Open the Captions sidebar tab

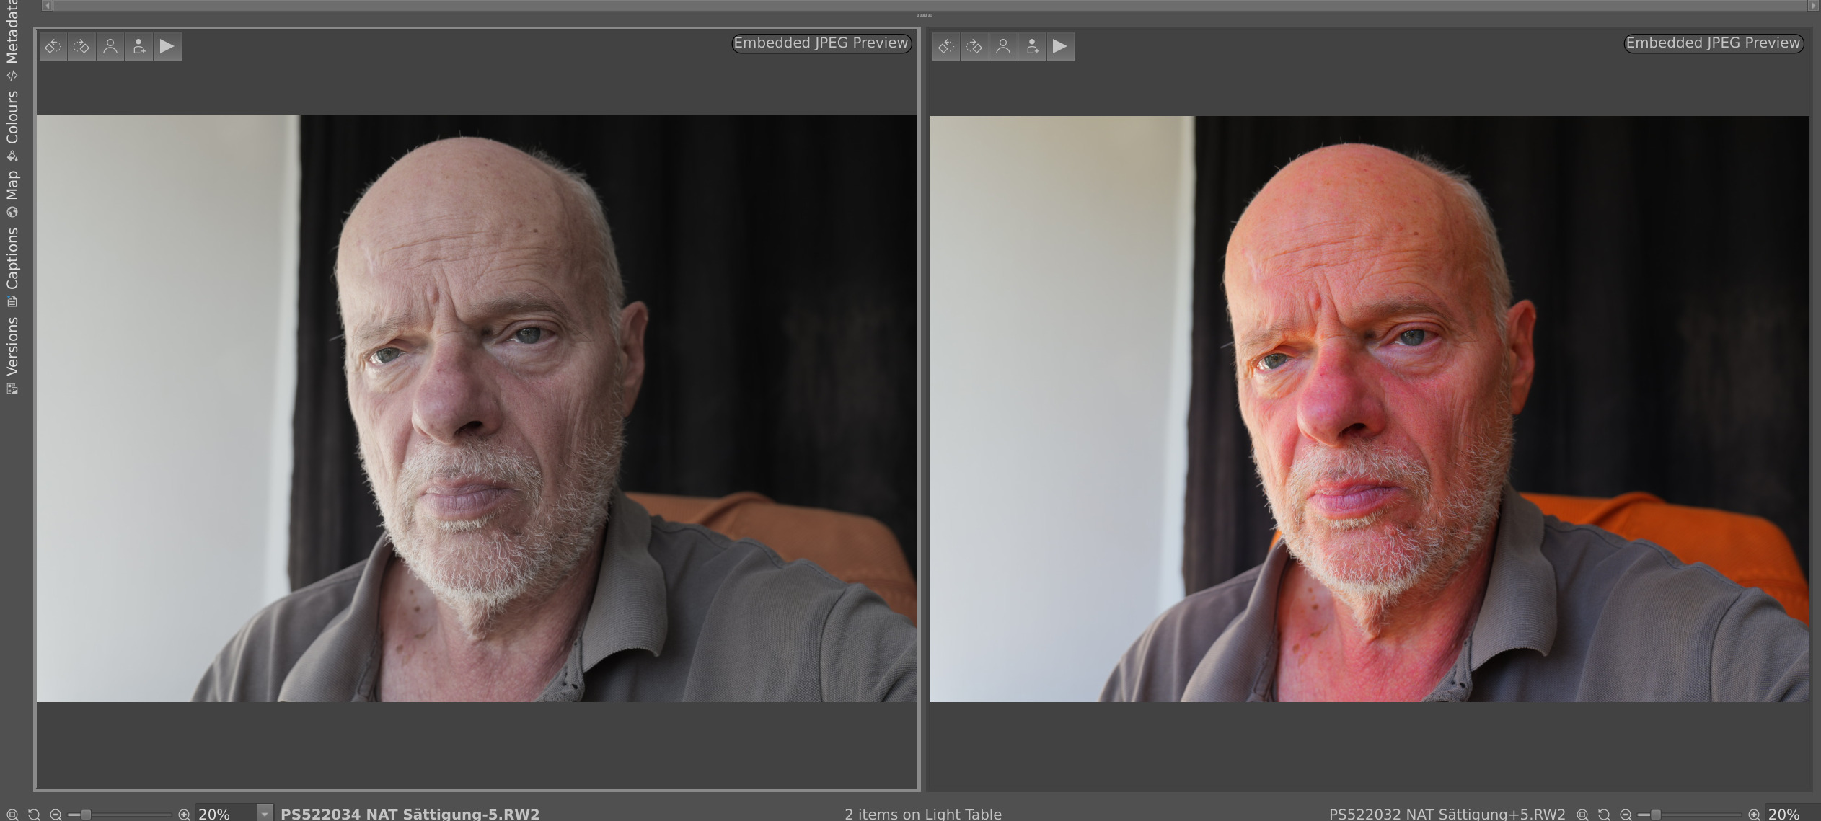click(x=12, y=267)
